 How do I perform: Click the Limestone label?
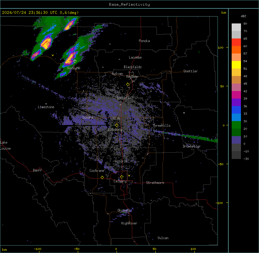46,107
